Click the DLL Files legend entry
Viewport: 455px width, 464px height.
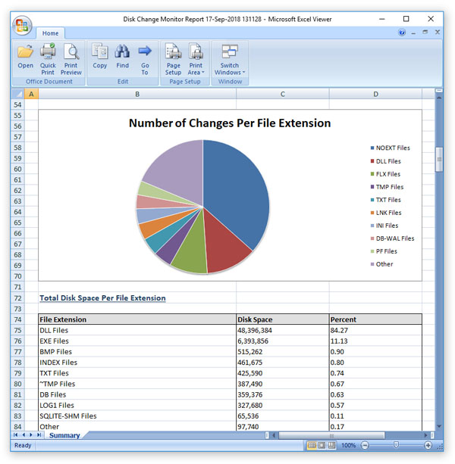point(386,161)
